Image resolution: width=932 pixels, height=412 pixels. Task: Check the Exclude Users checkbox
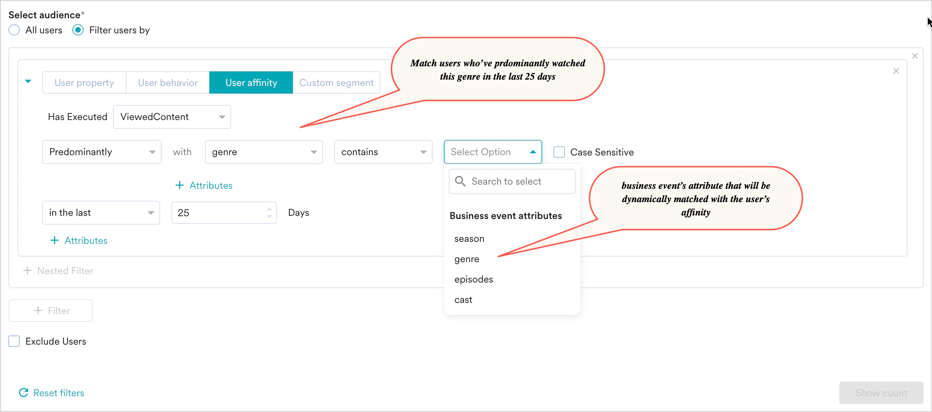click(x=14, y=341)
